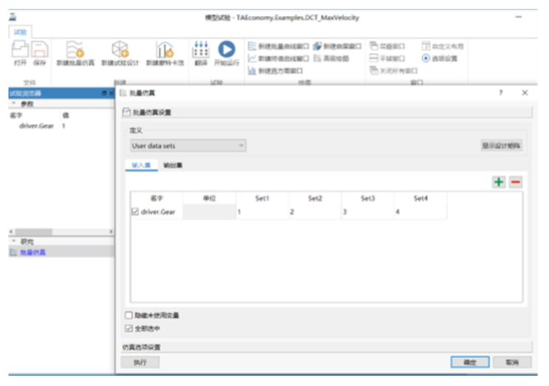Click the left arrow of the browser scrollbar
The height and width of the screenshot is (386, 549).
point(11,232)
